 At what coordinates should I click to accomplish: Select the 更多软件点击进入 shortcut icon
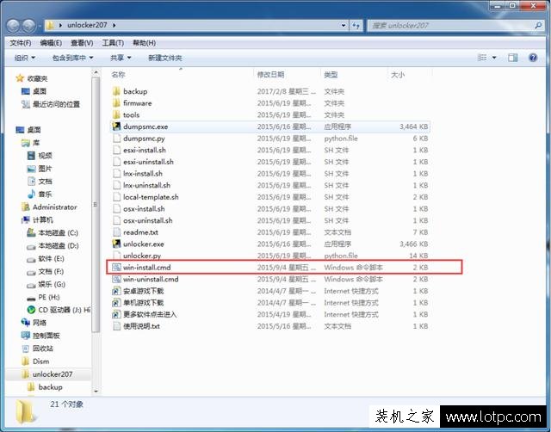[x=117, y=314]
